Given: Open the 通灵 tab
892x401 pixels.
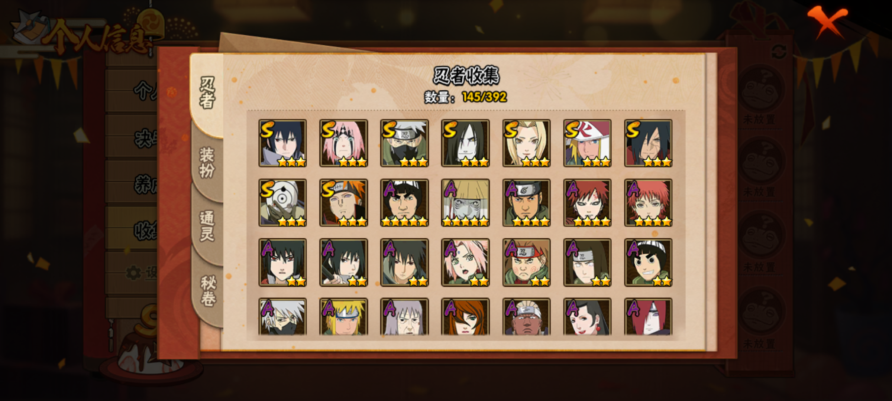Looking at the screenshot, I should click(x=207, y=226).
